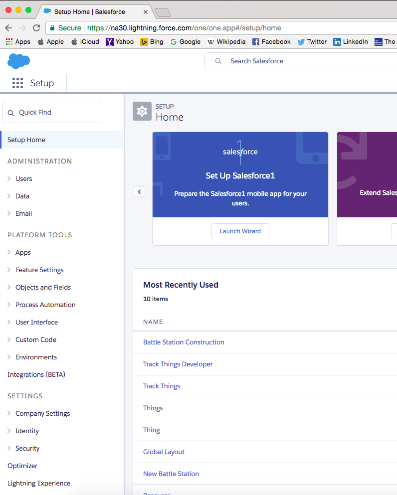
Task: Click the browser address bar URL
Action: [184, 28]
